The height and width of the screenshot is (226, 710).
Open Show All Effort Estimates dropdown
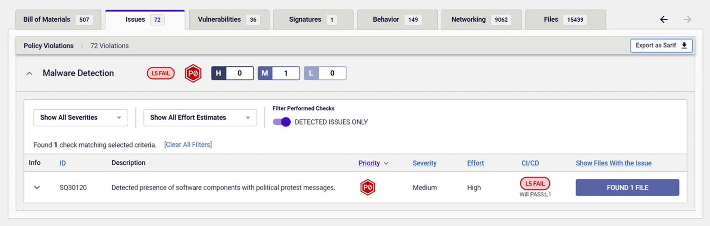pos(200,118)
